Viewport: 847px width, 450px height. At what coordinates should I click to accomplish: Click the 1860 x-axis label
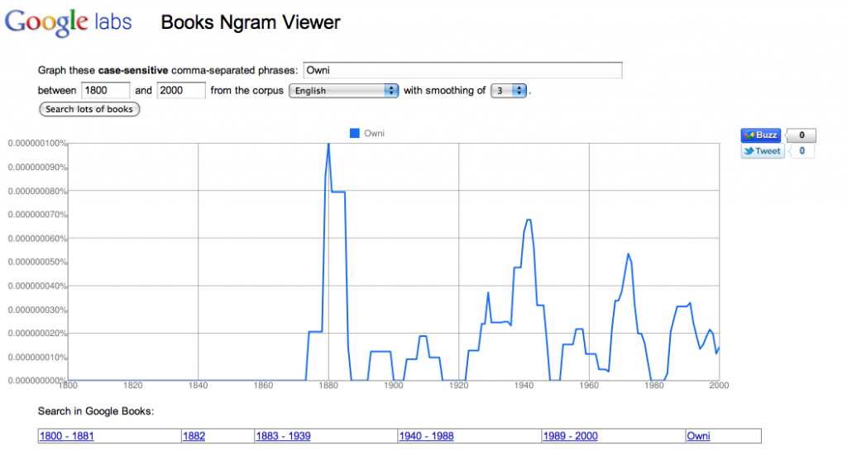coord(263,386)
